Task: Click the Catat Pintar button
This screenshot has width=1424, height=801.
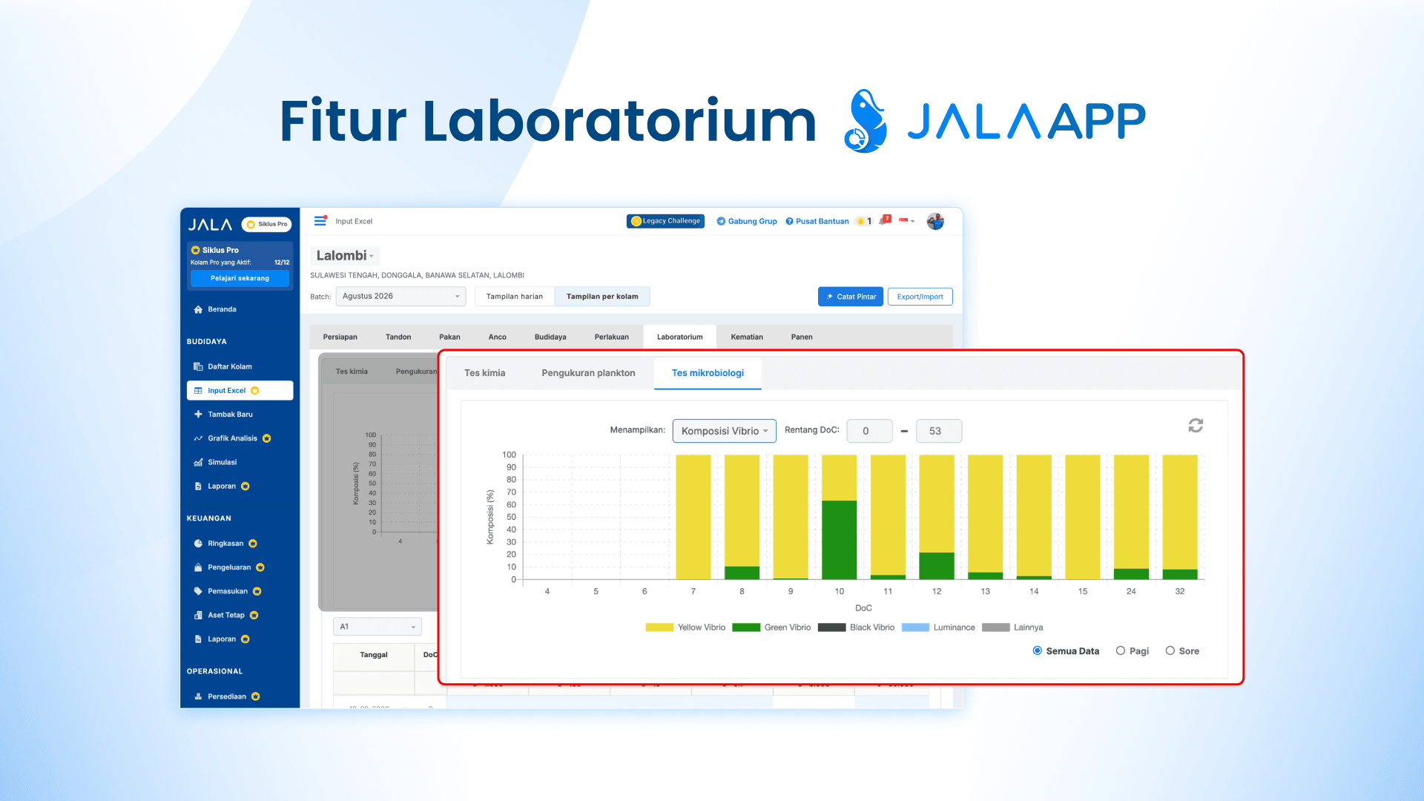Action: pyautogui.click(x=851, y=297)
